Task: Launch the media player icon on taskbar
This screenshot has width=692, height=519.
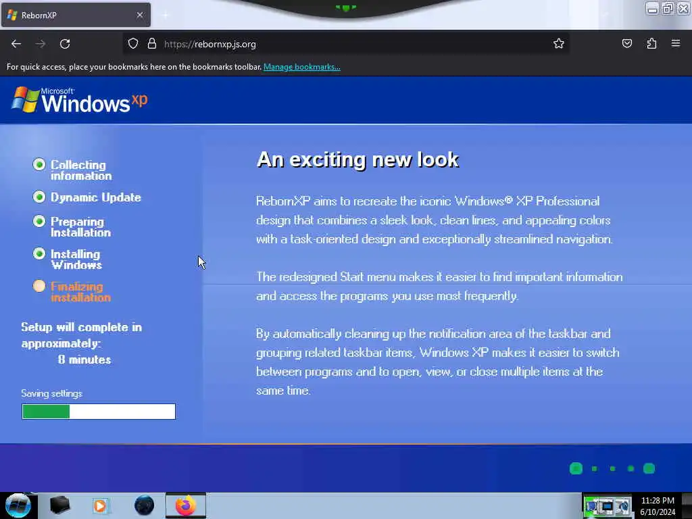Action: point(100,505)
